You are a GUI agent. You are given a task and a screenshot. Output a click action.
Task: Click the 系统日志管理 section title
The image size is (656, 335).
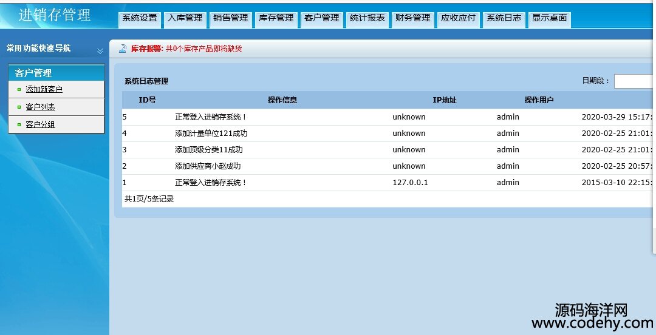[146, 81]
